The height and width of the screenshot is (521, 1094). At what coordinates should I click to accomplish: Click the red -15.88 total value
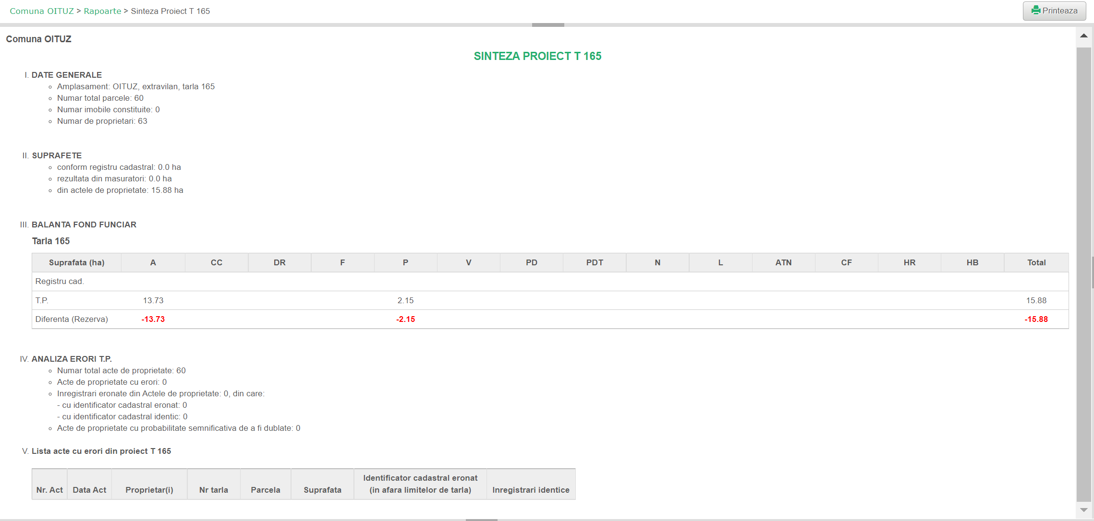tap(1036, 319)
